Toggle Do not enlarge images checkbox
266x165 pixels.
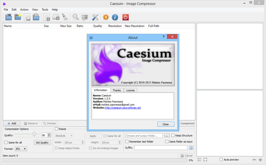[x=91, y=148]
